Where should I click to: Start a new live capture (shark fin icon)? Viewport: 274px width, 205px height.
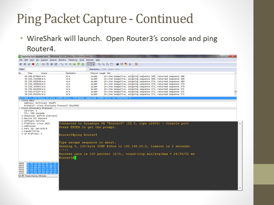point(29,64)
